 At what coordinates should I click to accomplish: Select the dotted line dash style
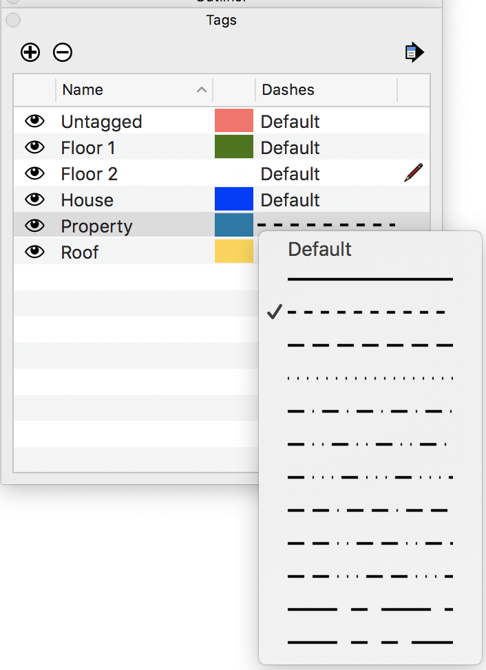tap(370, 378)
